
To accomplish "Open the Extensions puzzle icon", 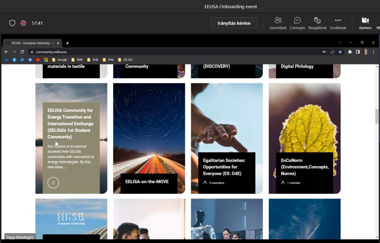I will point(350,52).
